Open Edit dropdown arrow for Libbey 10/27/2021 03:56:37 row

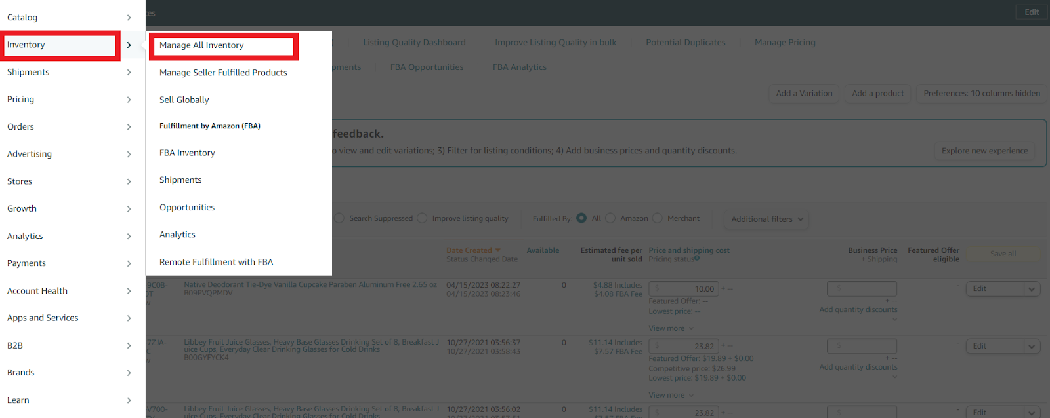[x=1032, y=347]
